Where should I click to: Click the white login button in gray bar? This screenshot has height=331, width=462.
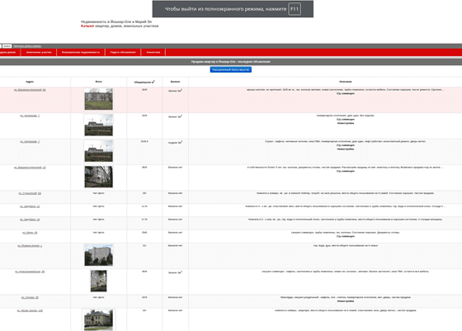(7, 46)
